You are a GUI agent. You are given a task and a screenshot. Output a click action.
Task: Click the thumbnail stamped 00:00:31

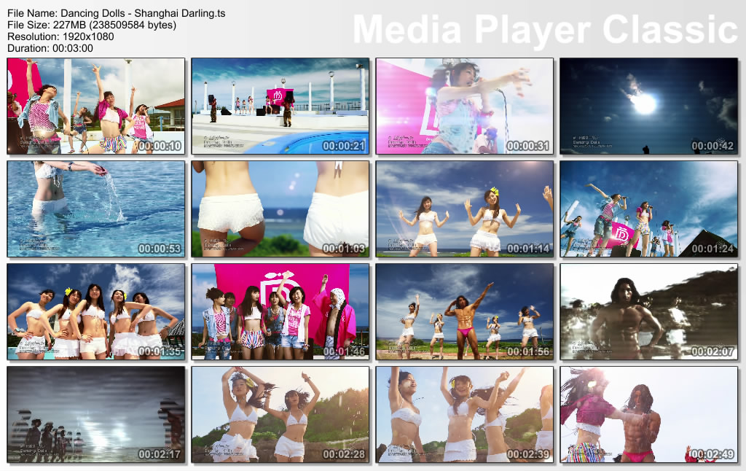pyautogui.click(x=465, y=106)
